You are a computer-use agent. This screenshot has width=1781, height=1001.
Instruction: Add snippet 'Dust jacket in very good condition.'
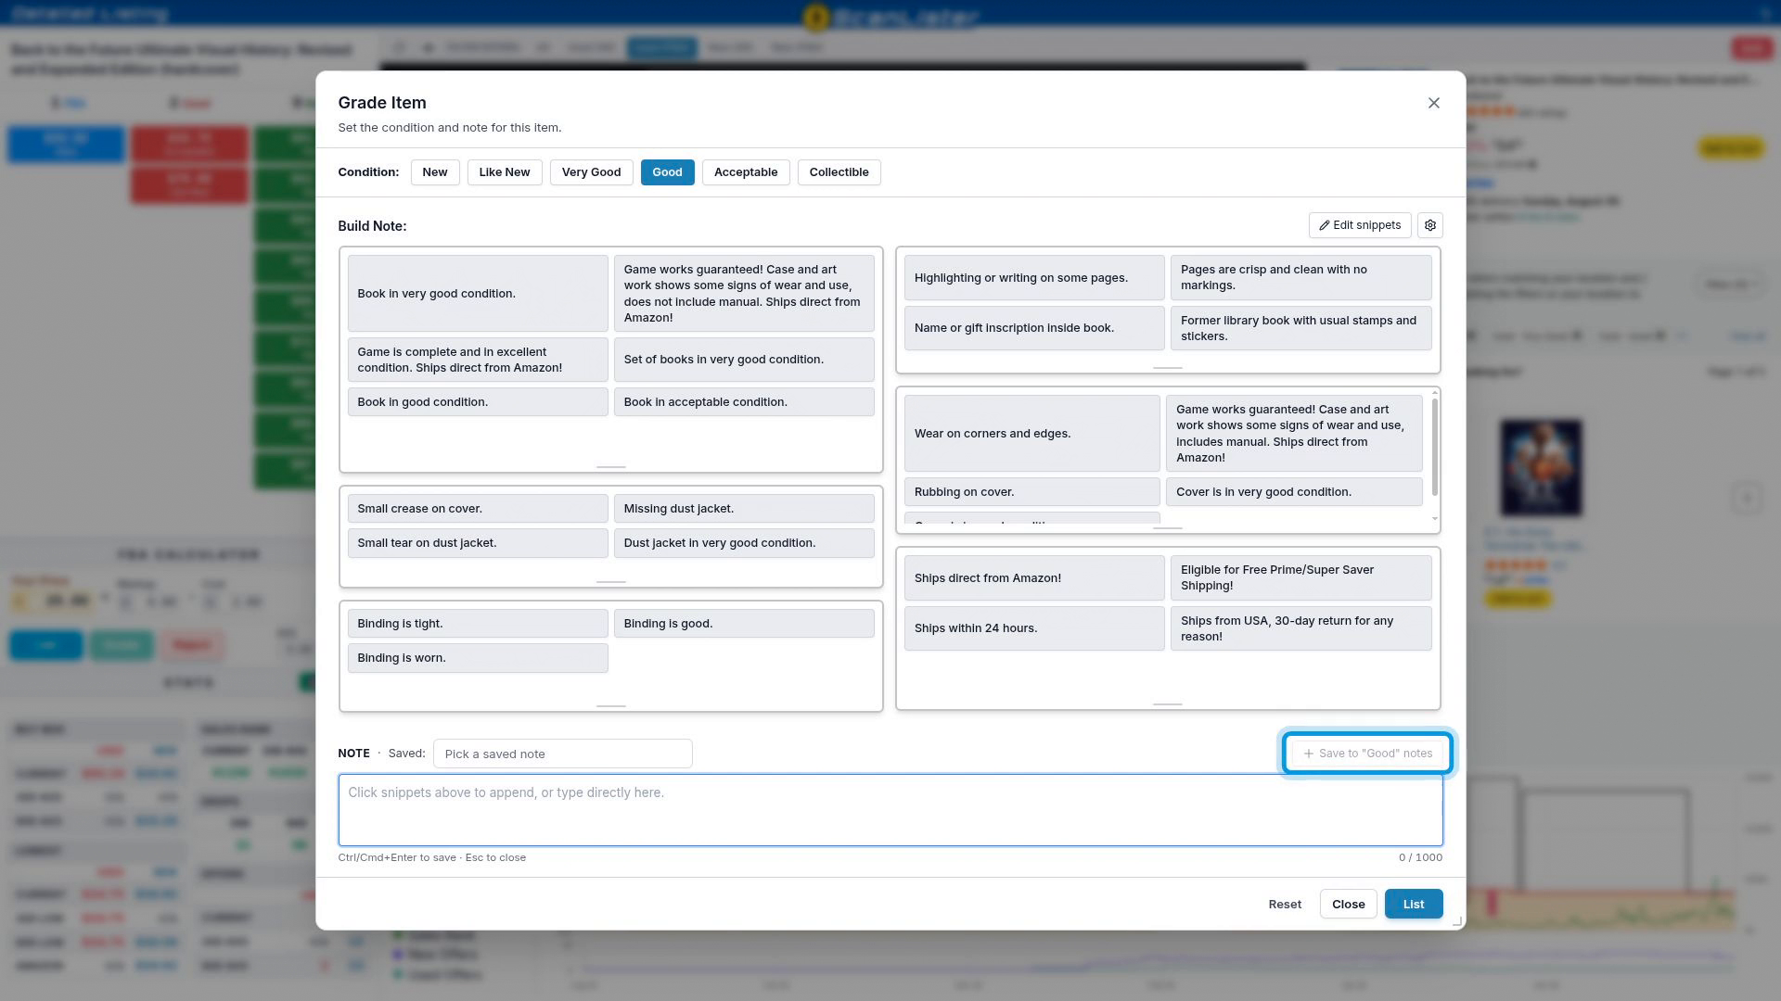(744, 543)
